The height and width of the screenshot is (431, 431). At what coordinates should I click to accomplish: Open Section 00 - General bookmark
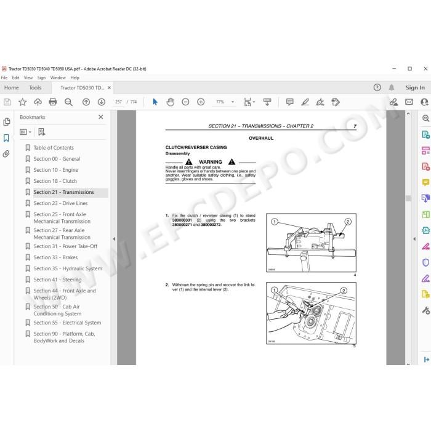[57, 159]
